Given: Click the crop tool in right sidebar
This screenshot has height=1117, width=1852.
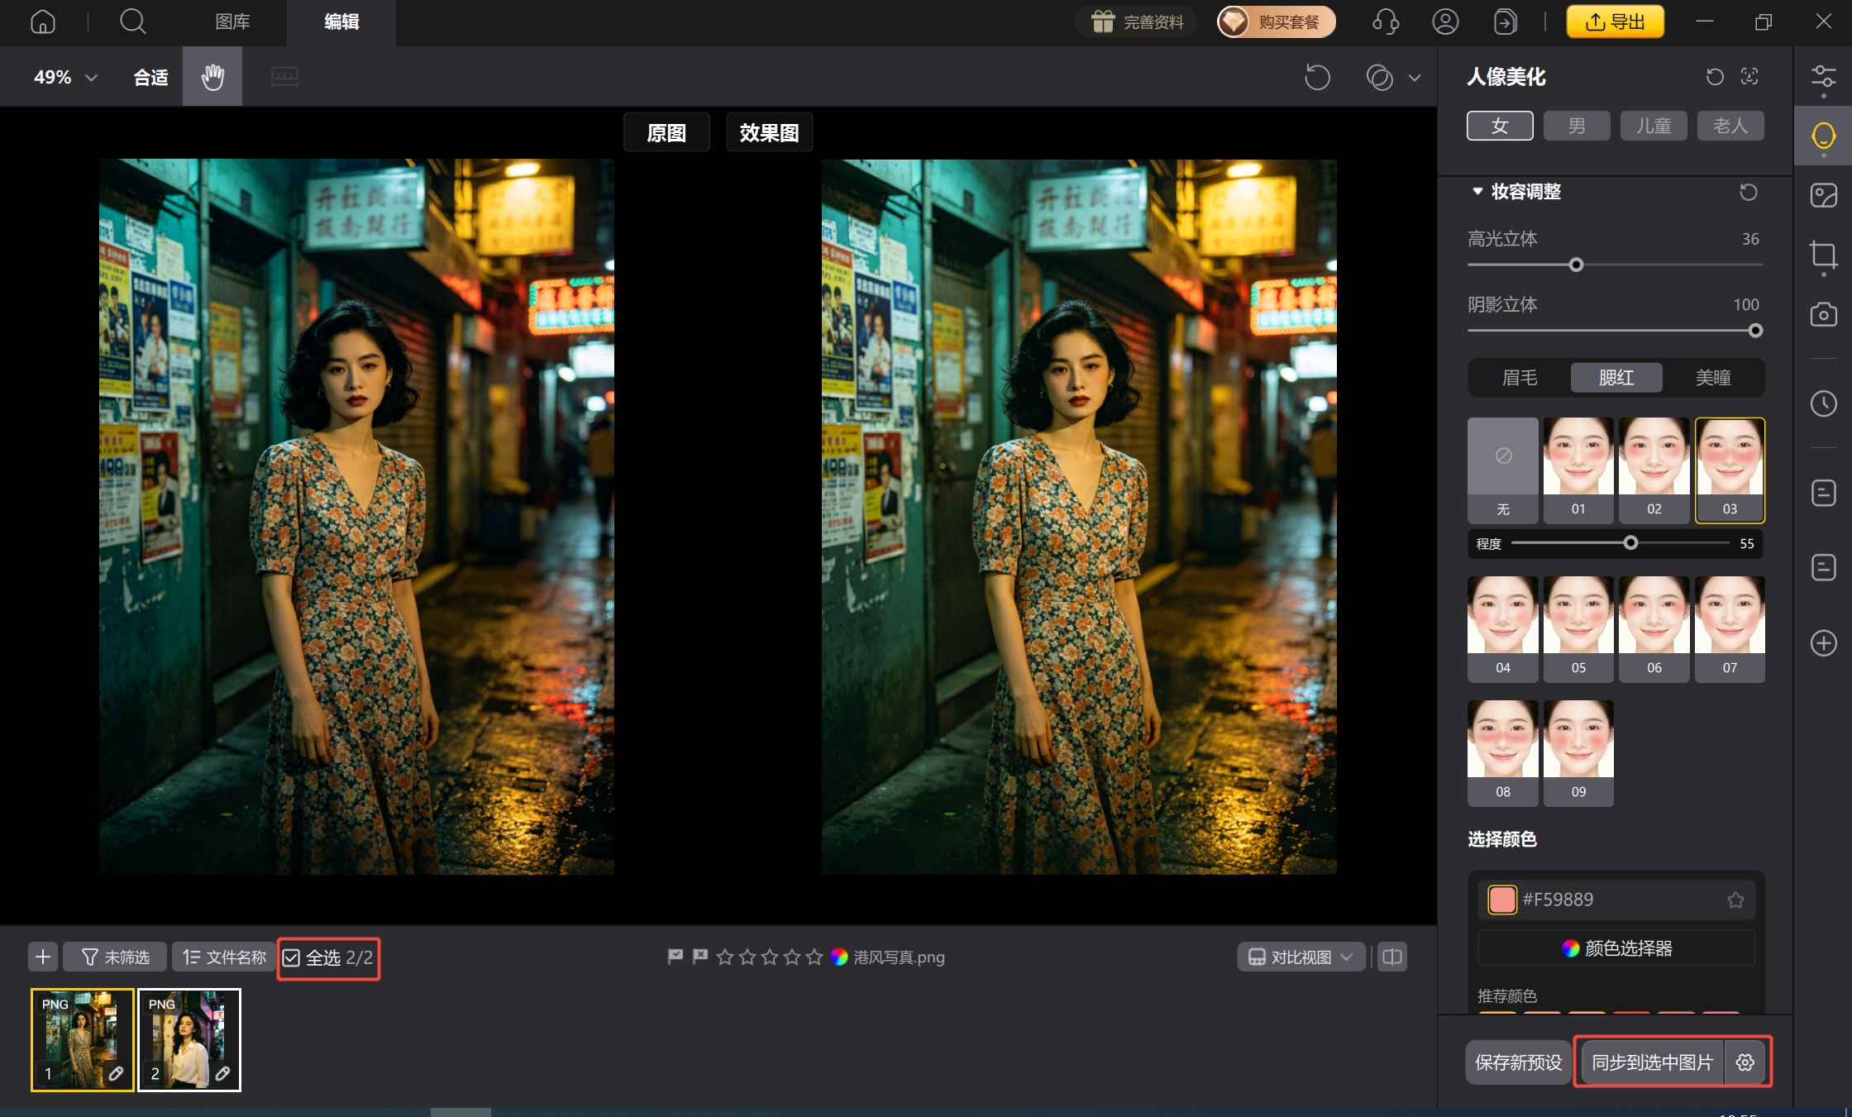Looking at the screenshot, I should click(x=1823, y=255).
